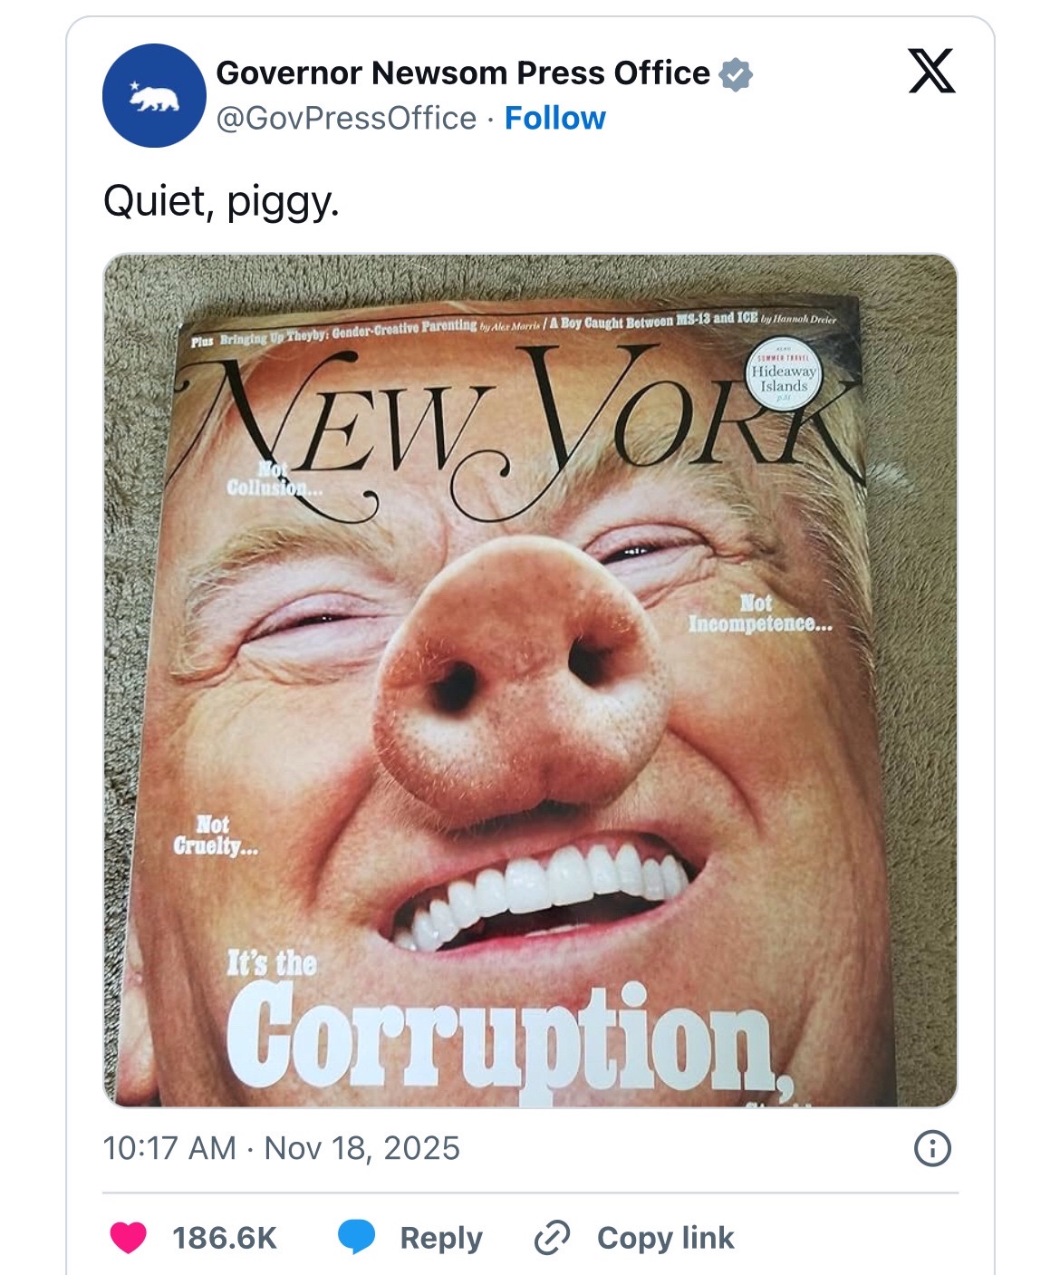Viewport: 1060px width, 1275px height.
Task: Click the 186.6K like count
Action: pyautogui.click(x=224, y=1237)
